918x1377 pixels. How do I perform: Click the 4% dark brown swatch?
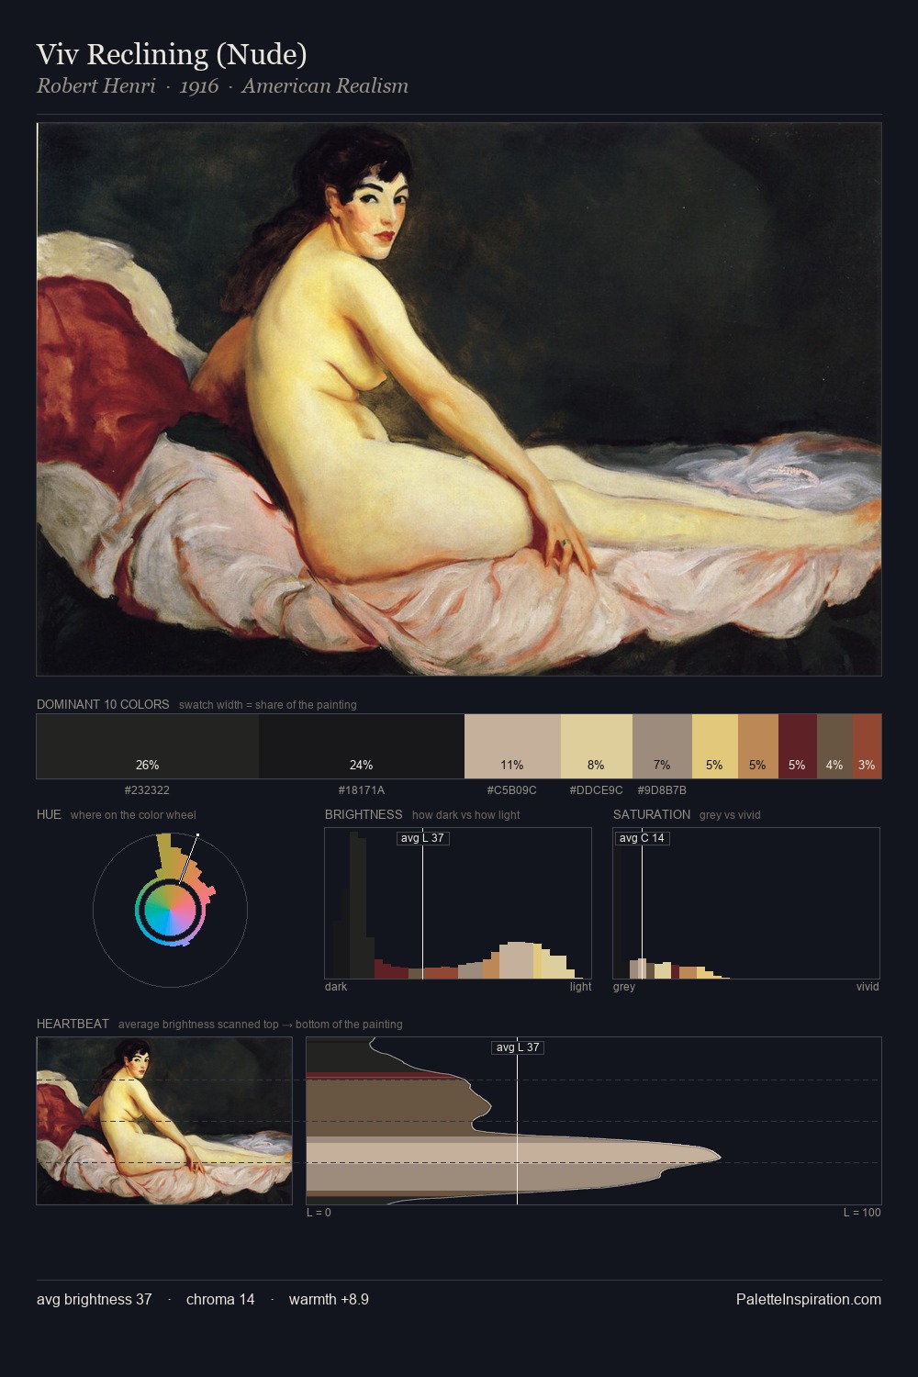[x=834, y=746]
